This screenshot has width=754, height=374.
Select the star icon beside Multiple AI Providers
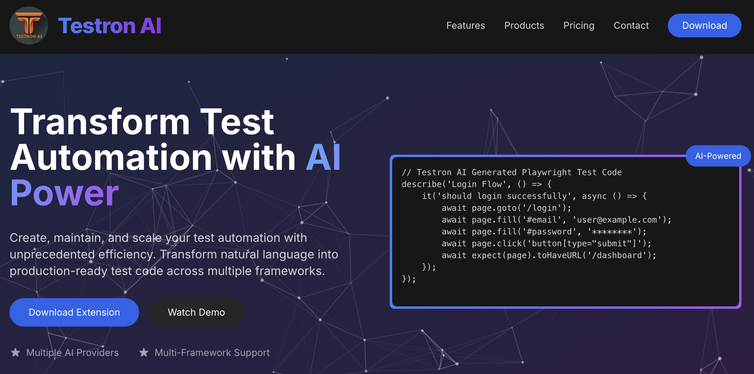coord(16,353)
